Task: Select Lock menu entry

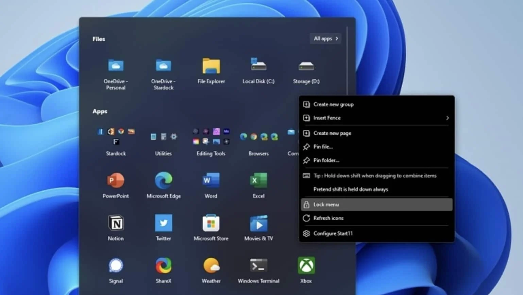Action: [376, 205]
